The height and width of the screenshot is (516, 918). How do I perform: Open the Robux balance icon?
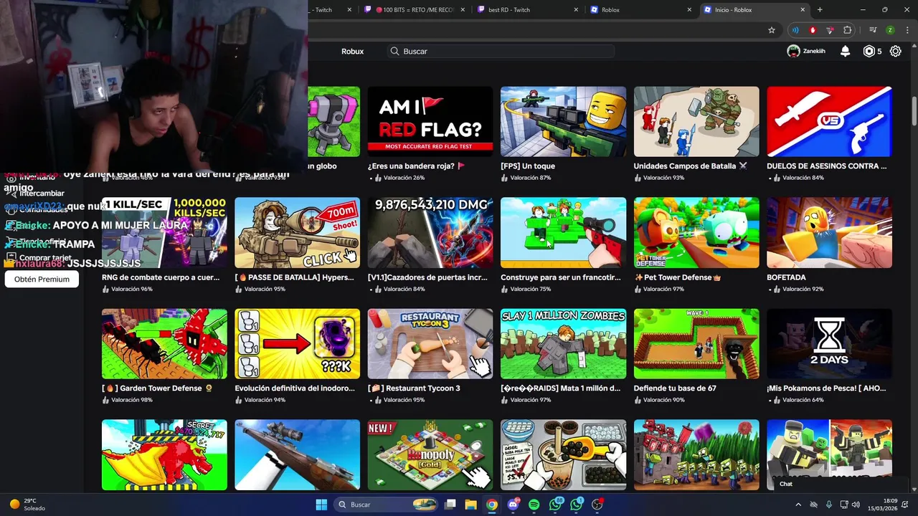(x=869, y=51)
